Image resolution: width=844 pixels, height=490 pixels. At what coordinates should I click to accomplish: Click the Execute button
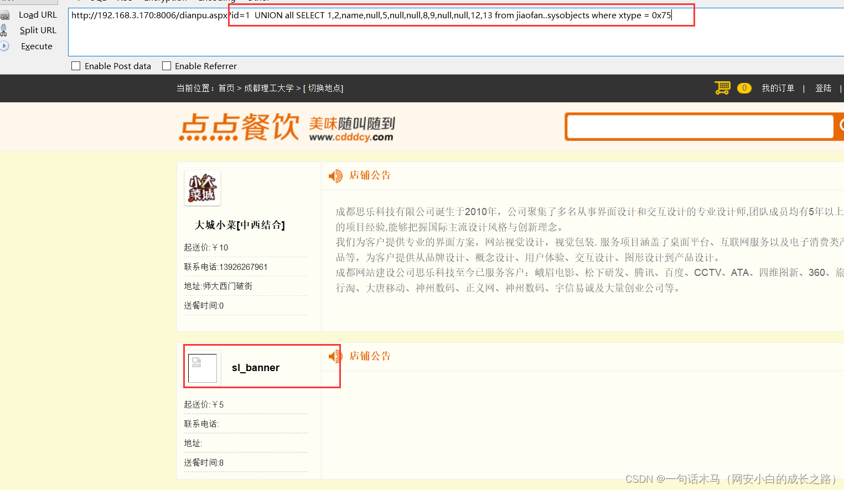click(x=37, y=46)
